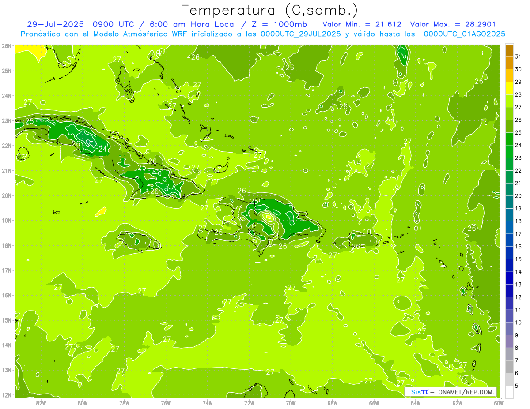Click the "70W" longitude axis label
This screenshot has width=530, height=409.
(x=291, y=403)
